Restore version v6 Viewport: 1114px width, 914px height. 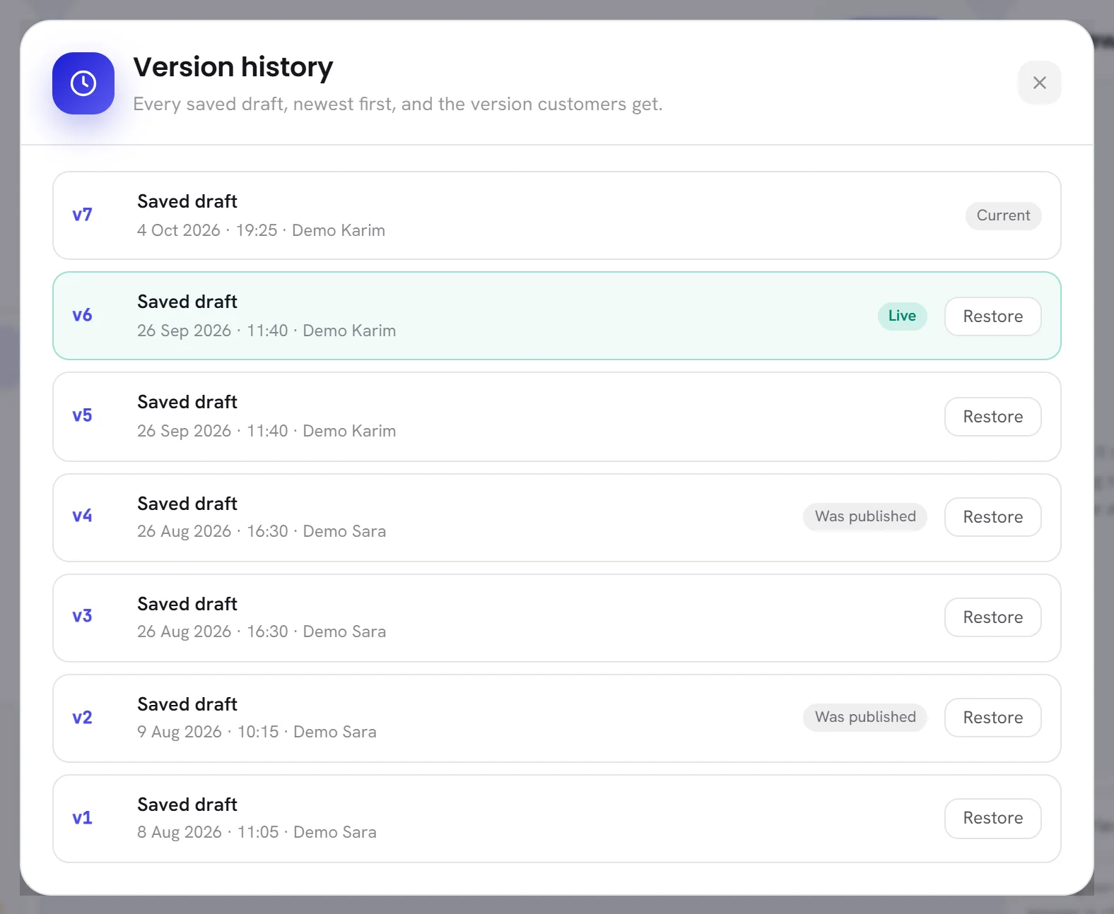click(x=992, y=316)
